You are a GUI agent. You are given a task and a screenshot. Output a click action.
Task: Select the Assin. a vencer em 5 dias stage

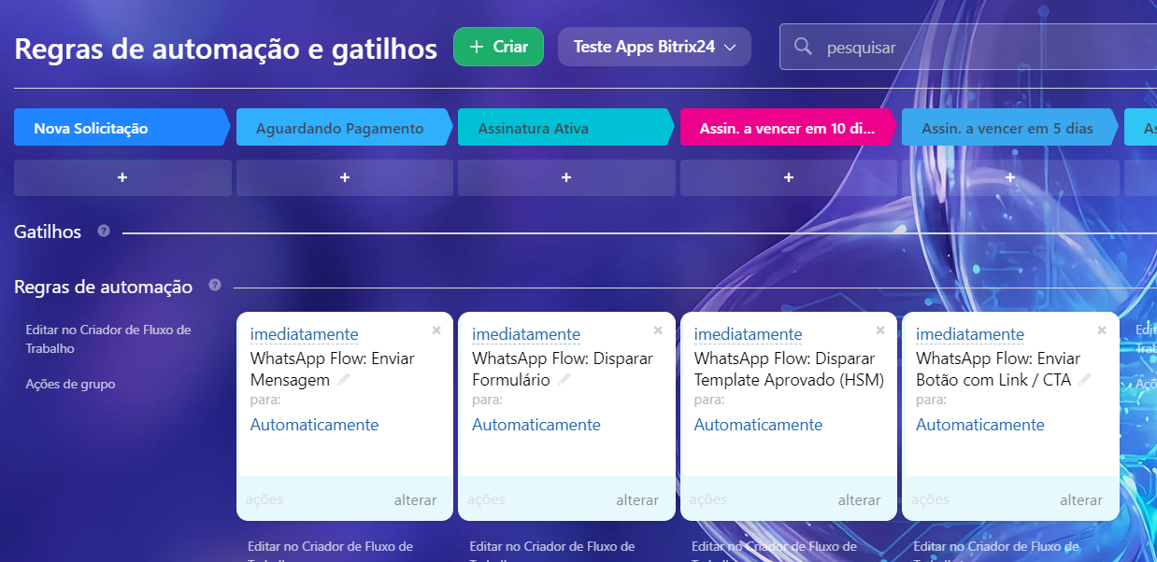pos(1008,128)
